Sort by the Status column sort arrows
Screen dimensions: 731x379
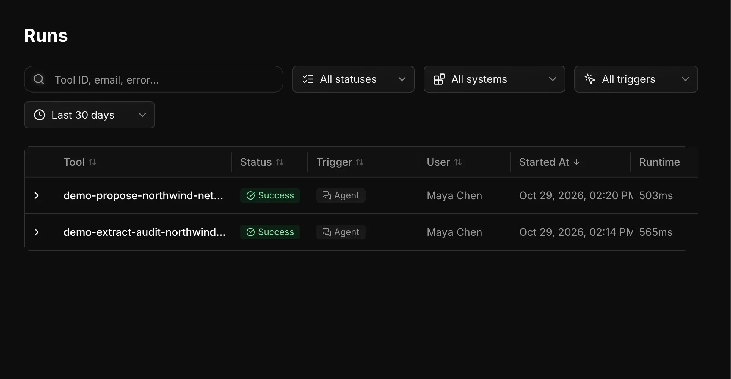click(280, 162)
